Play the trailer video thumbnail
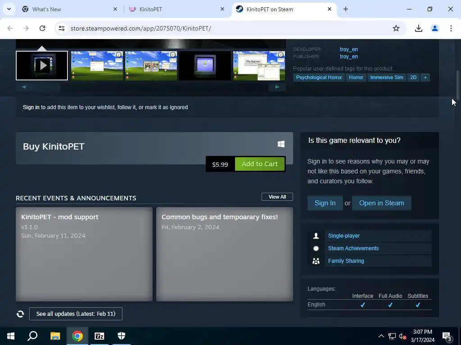461x345 pixels. click(x=42, y=66)
